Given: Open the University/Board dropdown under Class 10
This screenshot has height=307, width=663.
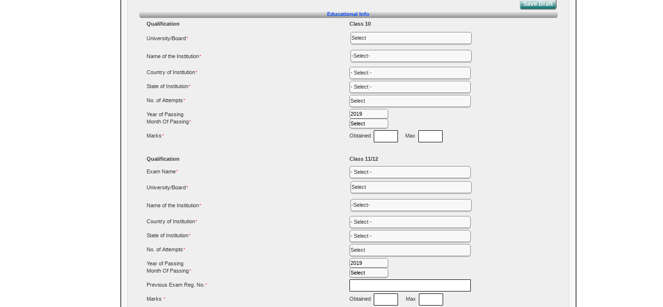Looking at the screenshot, I should click(x=411, y=38).
